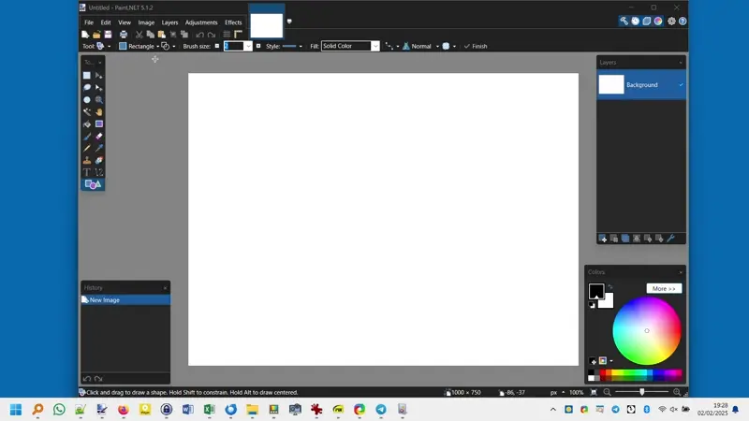This screenshot has width=749, height=421.
Task: Select the Pencil tool
Action: pyautogui.click(x=86, y=148)
